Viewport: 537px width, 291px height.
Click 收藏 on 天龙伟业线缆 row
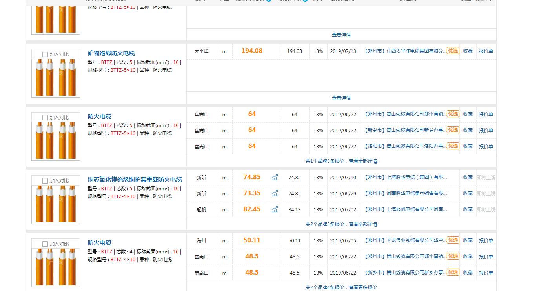tap(468, 240)
